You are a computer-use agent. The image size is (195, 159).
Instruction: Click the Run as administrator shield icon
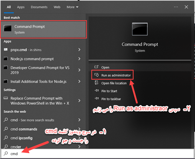97,75
